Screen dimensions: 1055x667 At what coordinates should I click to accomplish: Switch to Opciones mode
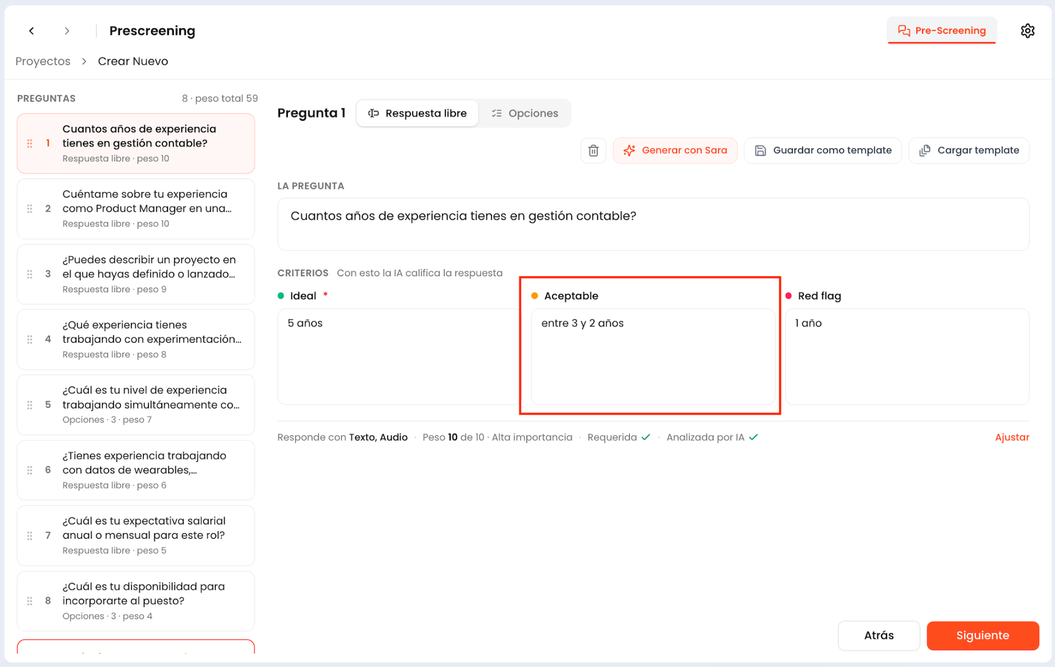tap(524, 113)
